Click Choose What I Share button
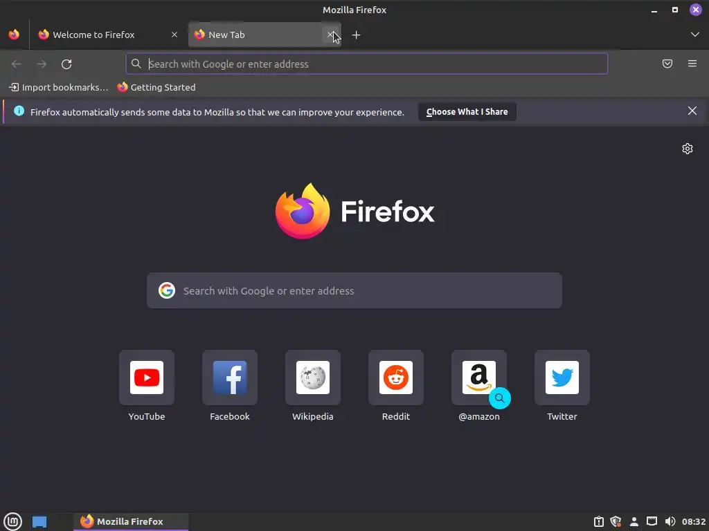The image size is (709, 531). 467,111
